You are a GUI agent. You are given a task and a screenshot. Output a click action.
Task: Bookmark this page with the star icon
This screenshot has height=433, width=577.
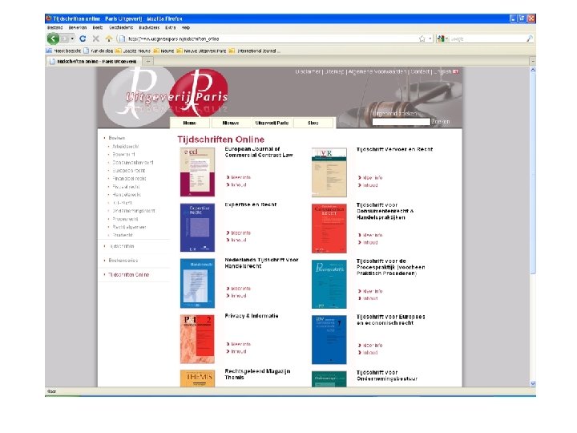422,38
